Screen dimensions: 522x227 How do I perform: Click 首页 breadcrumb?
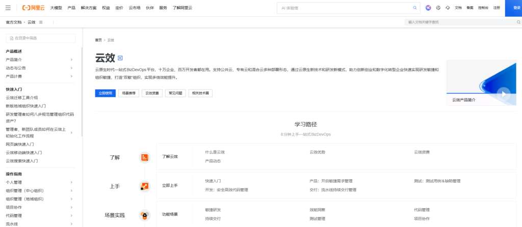98,40
